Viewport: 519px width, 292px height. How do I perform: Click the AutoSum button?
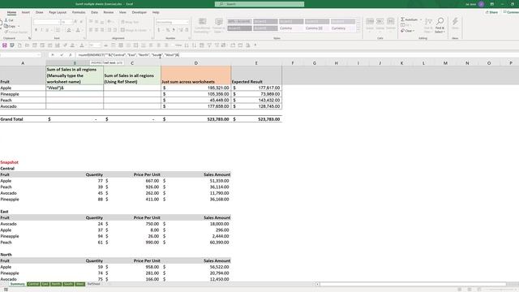coord(409,19)
